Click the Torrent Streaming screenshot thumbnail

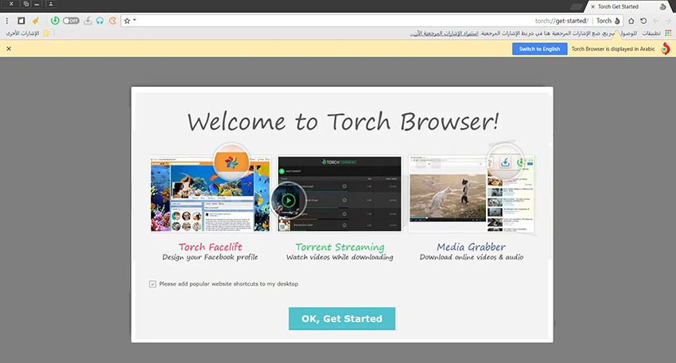coord(340,193)
